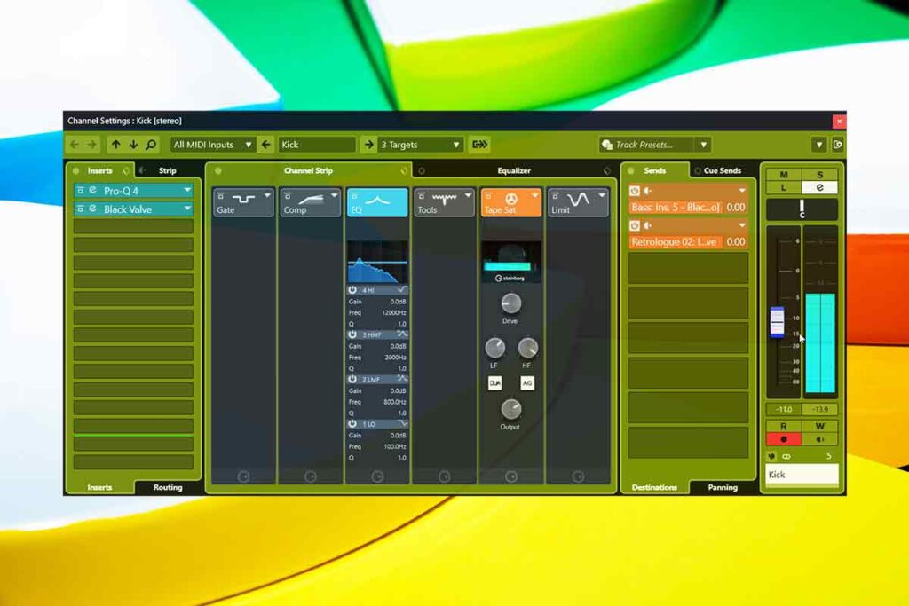Select the Comp module in Channel Strip
909x606 pixels.
tap(310, 202)
